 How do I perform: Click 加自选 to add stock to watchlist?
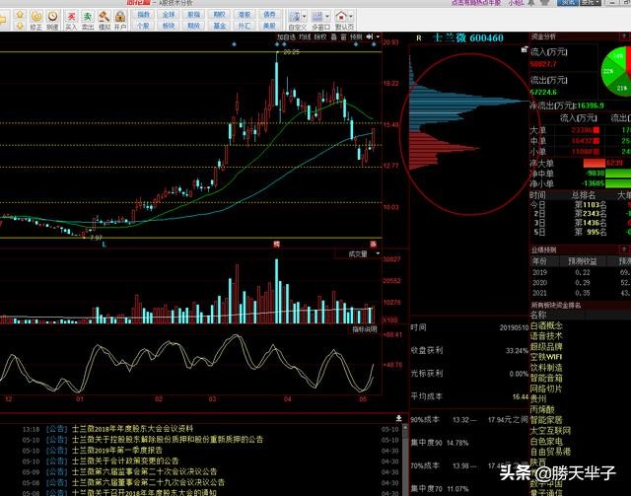[x=286, y=37]
